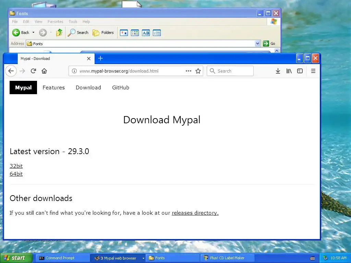Image resolution: width=351 pixels, height=263 pixels.
Task: Click Search in Fonts window toolbar
Action: 78,33
